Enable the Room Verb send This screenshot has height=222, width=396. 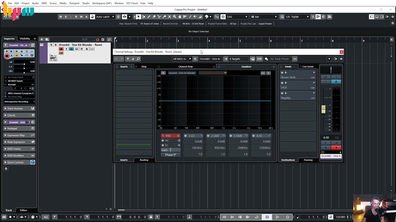(x=282, y=73)
